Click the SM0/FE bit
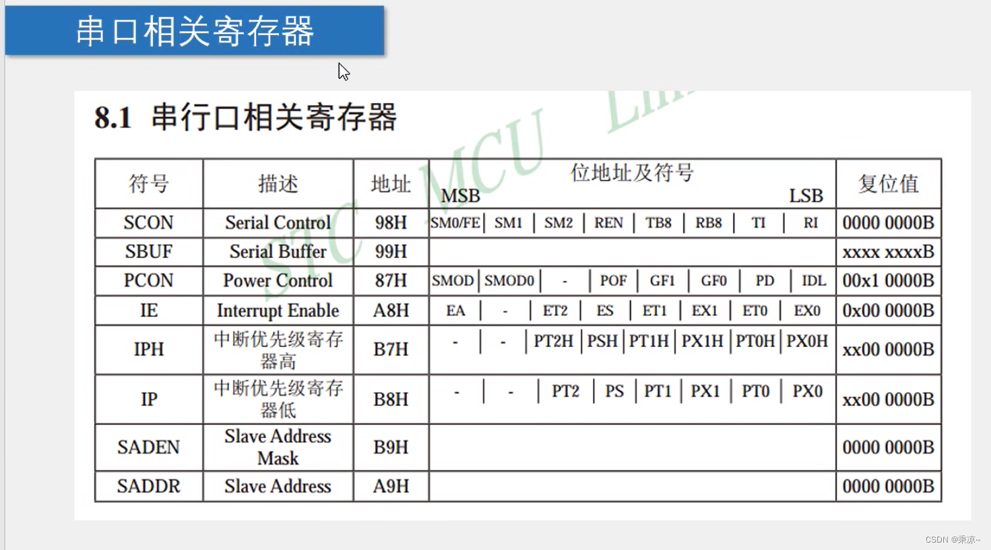 pos(455,223)
